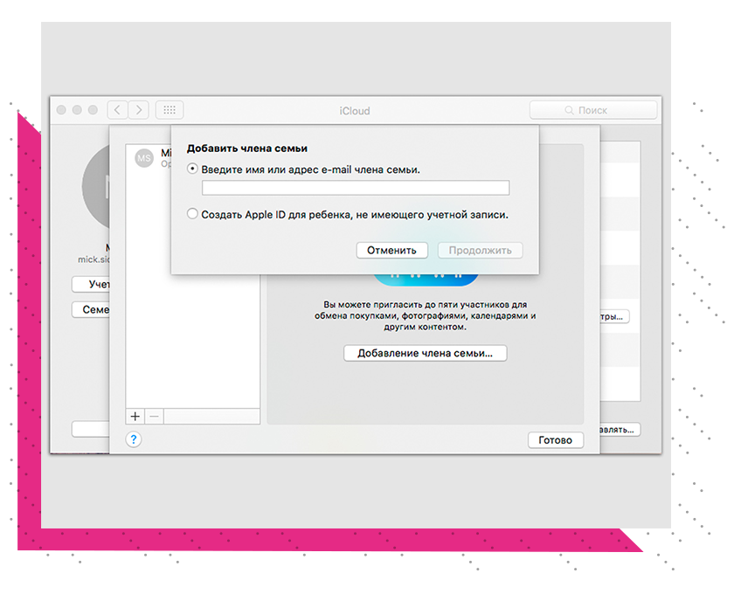The image size is (734, 594).
Task: Select 'Введите имя или адрес e-mail' radio option
Action: 192,169
